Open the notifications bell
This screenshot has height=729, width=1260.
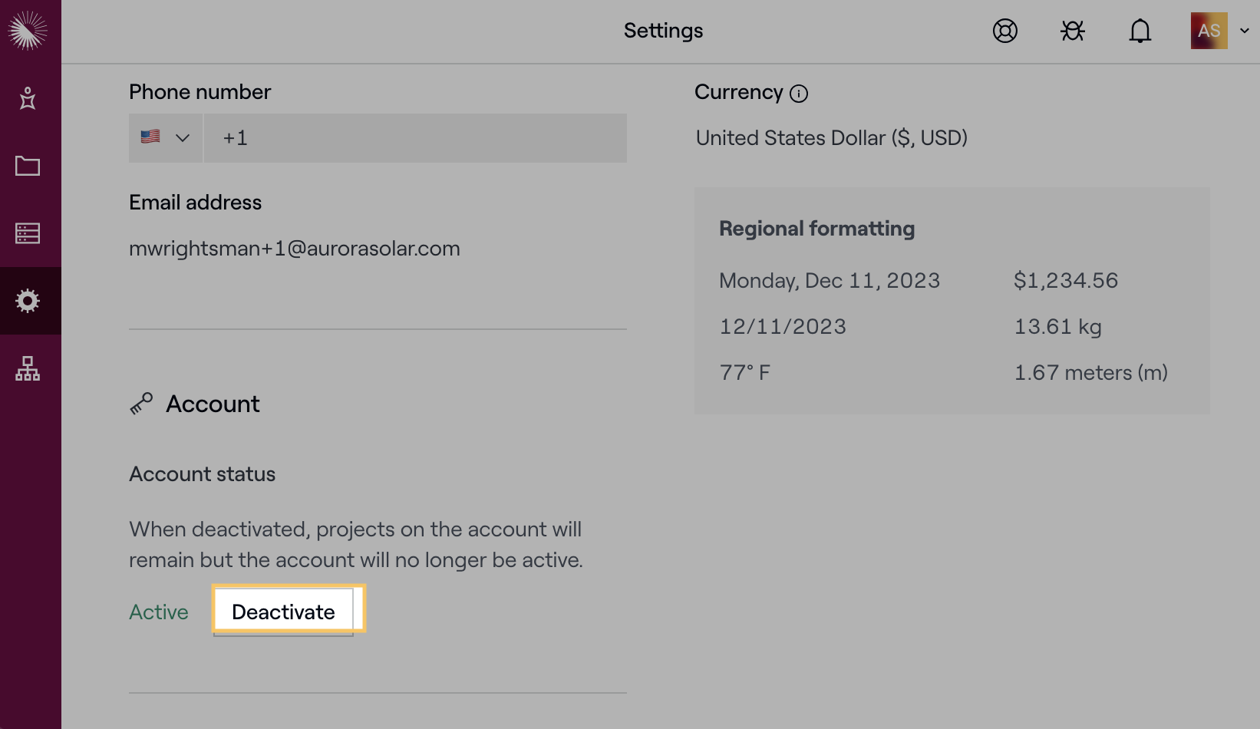(x=1140, y=31)
